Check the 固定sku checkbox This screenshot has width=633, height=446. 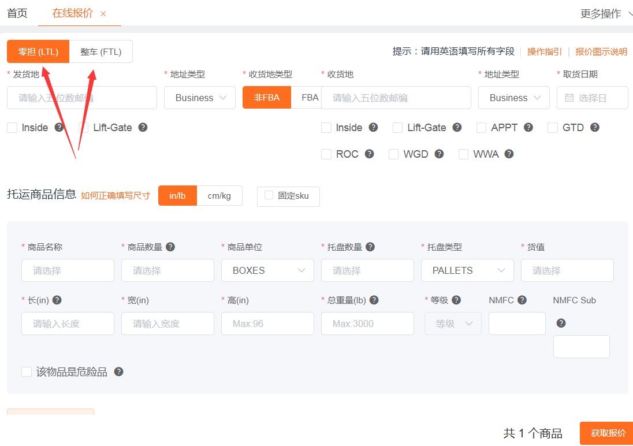[x=269, y=195]
